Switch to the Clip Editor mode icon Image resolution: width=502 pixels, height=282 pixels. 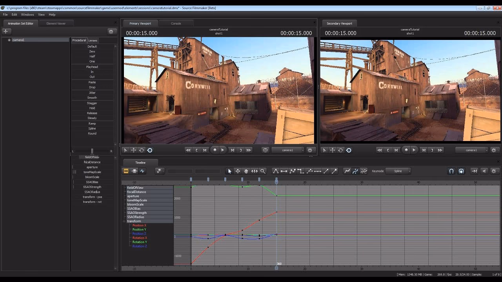126,171
